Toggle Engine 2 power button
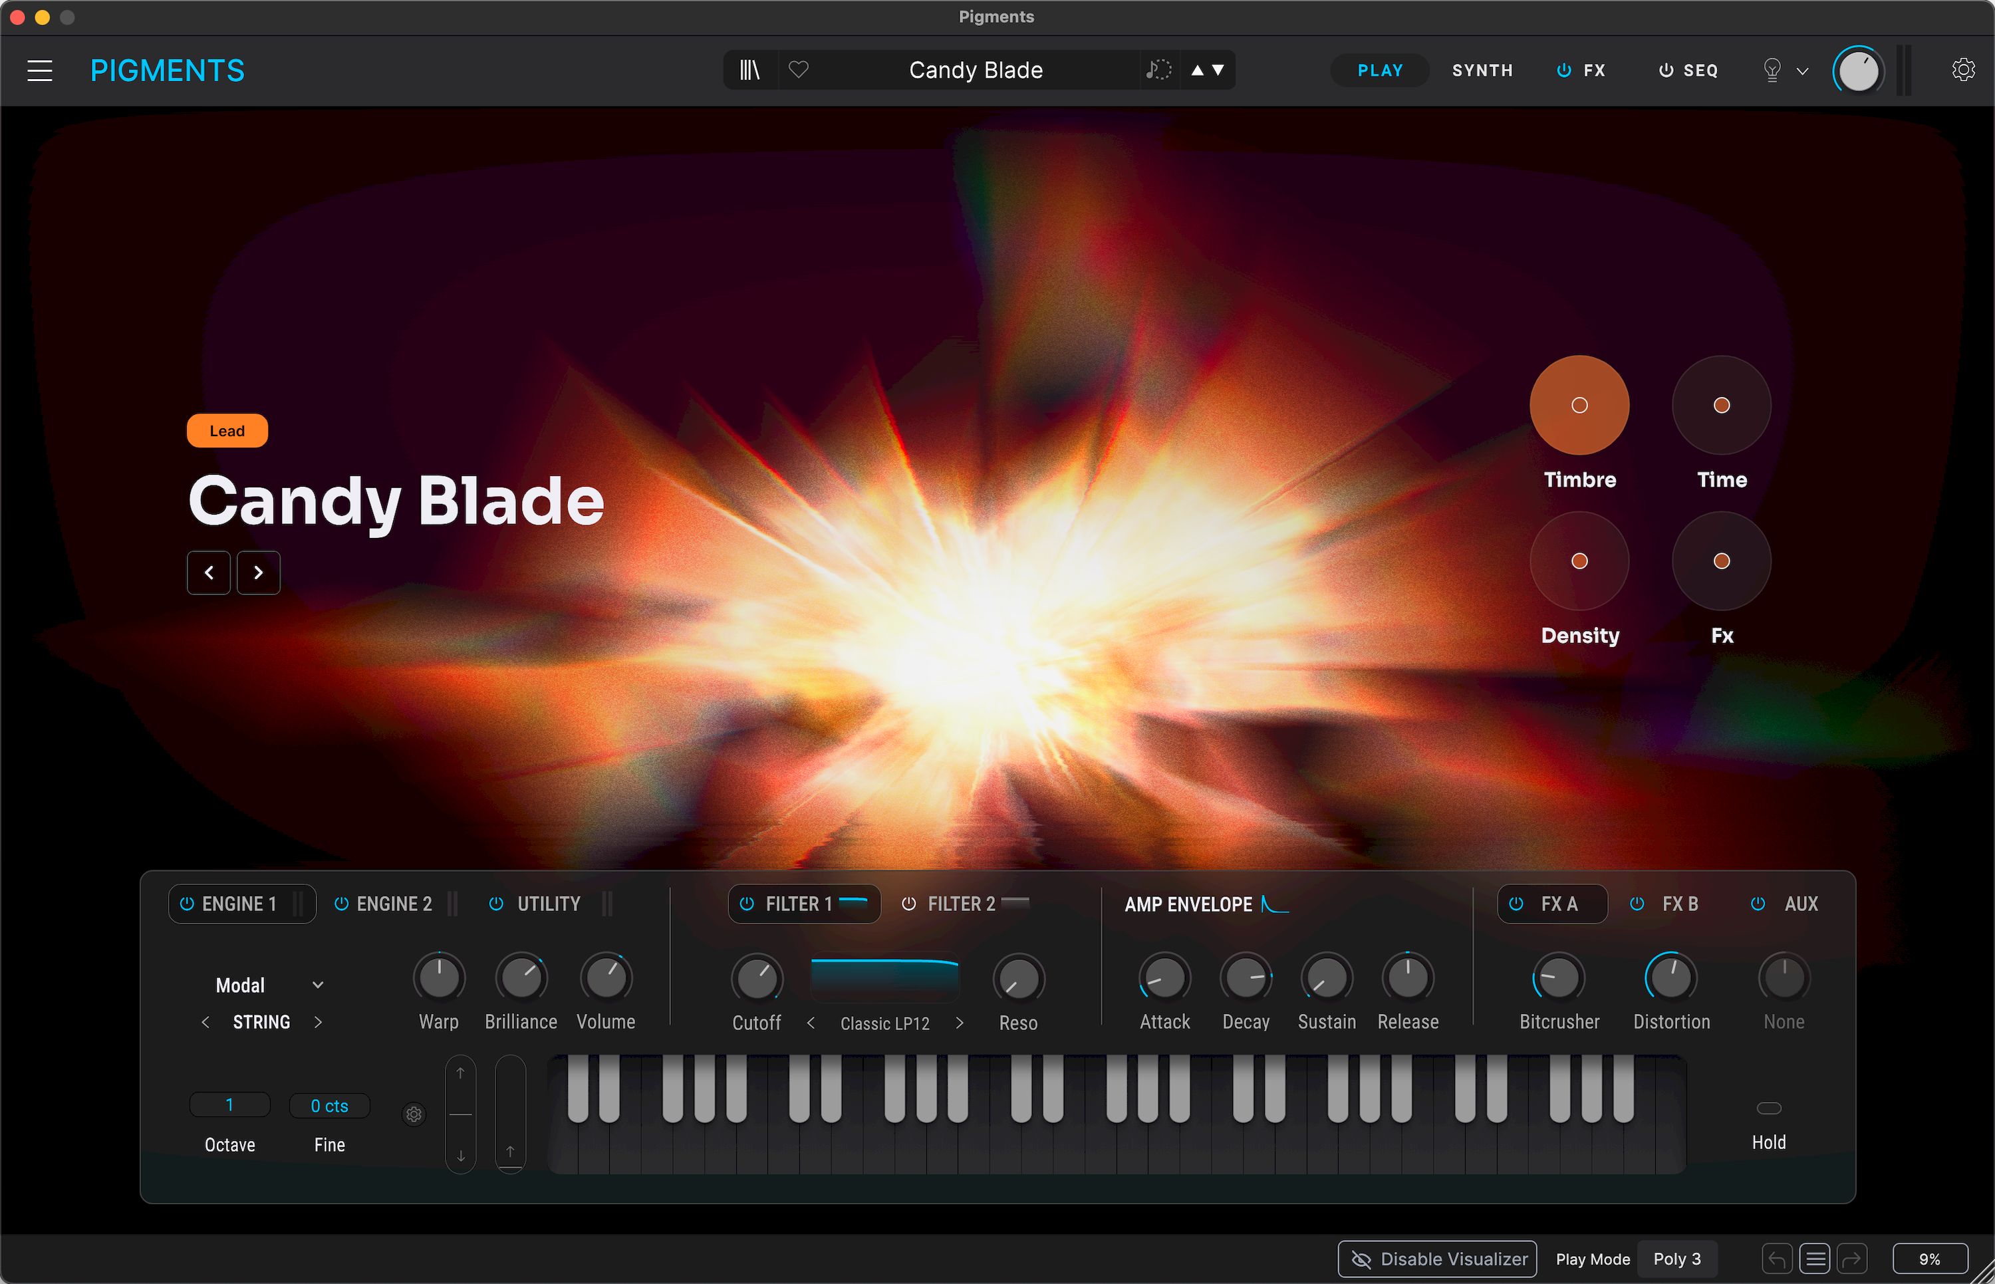Screen dimensions: 1995x1284 coord(341,904)
